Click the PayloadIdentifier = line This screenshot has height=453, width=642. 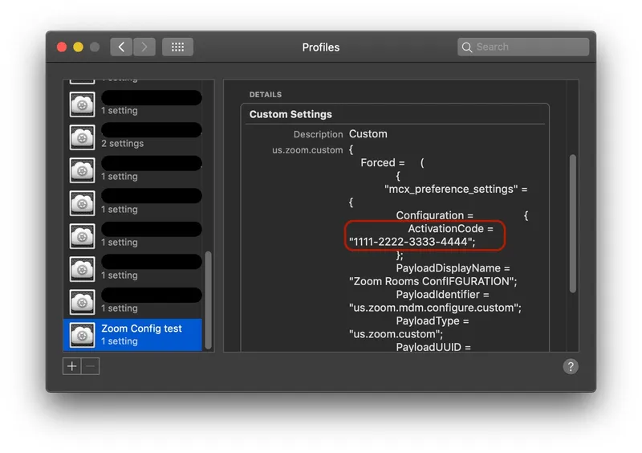443,294
